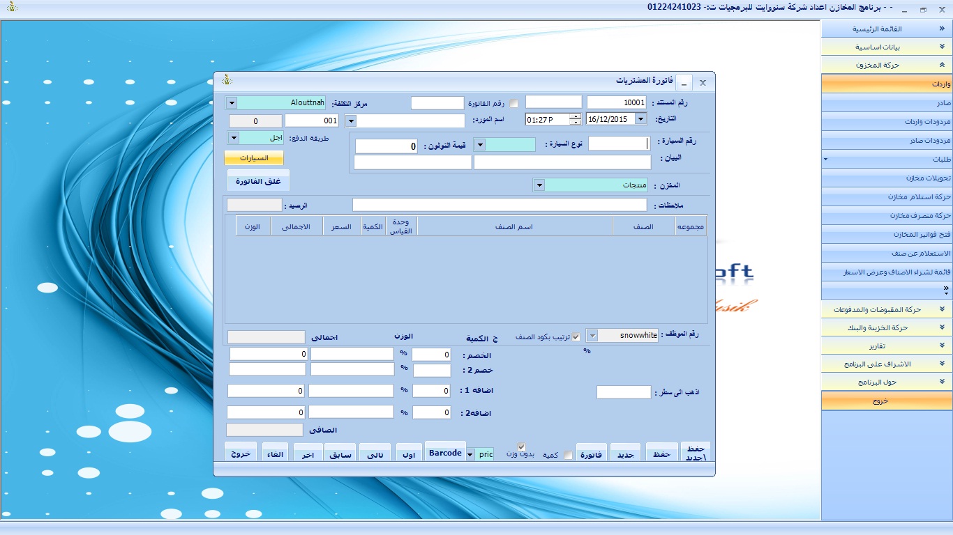Screen dimensions: 953x535
Task: Click the invoice dialog's top-left logo icon
Action: click(227, 81)
